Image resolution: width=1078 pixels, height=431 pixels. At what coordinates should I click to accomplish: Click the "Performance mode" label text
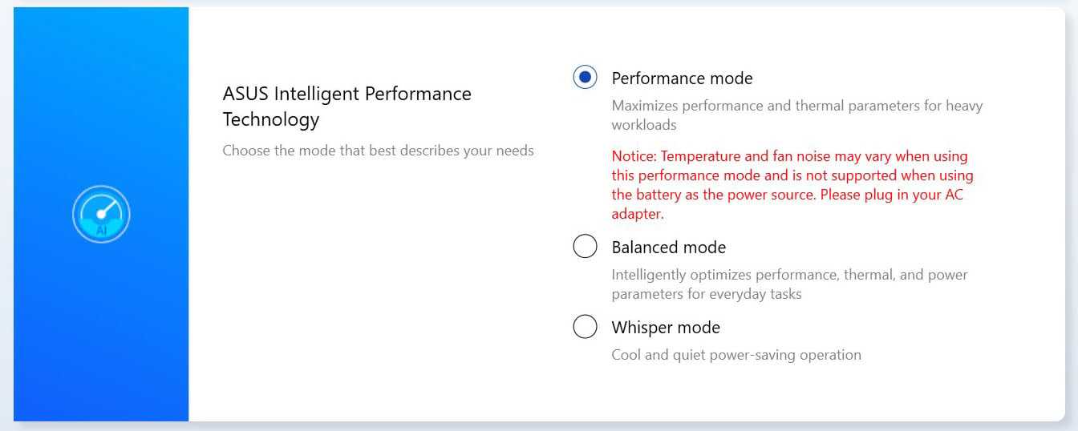pyautogui.click(x=682, y=79)
